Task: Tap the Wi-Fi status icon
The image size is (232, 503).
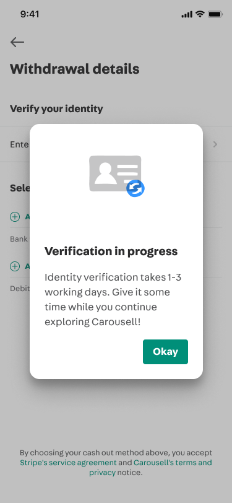Action: coord(200,14)
